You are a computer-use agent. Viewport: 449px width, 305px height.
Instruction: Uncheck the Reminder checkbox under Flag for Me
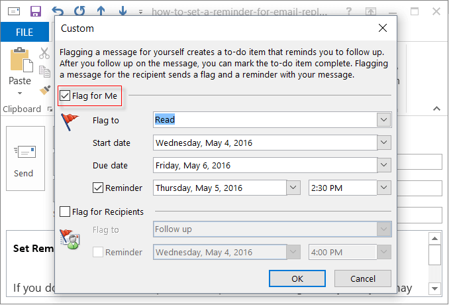[x=98, y=188]
